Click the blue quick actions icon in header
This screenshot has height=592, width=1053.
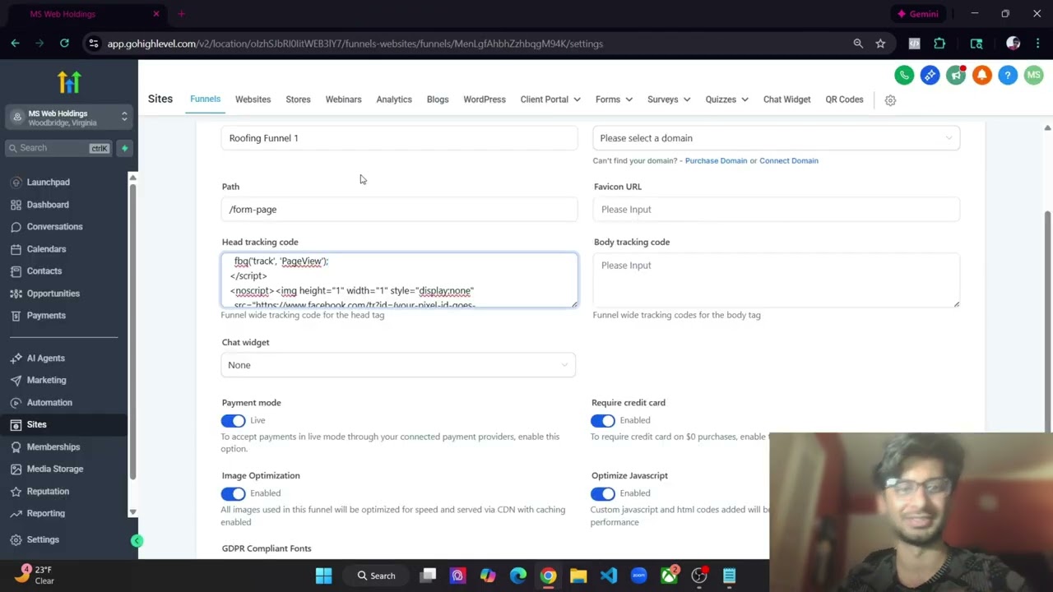point(930,76)
